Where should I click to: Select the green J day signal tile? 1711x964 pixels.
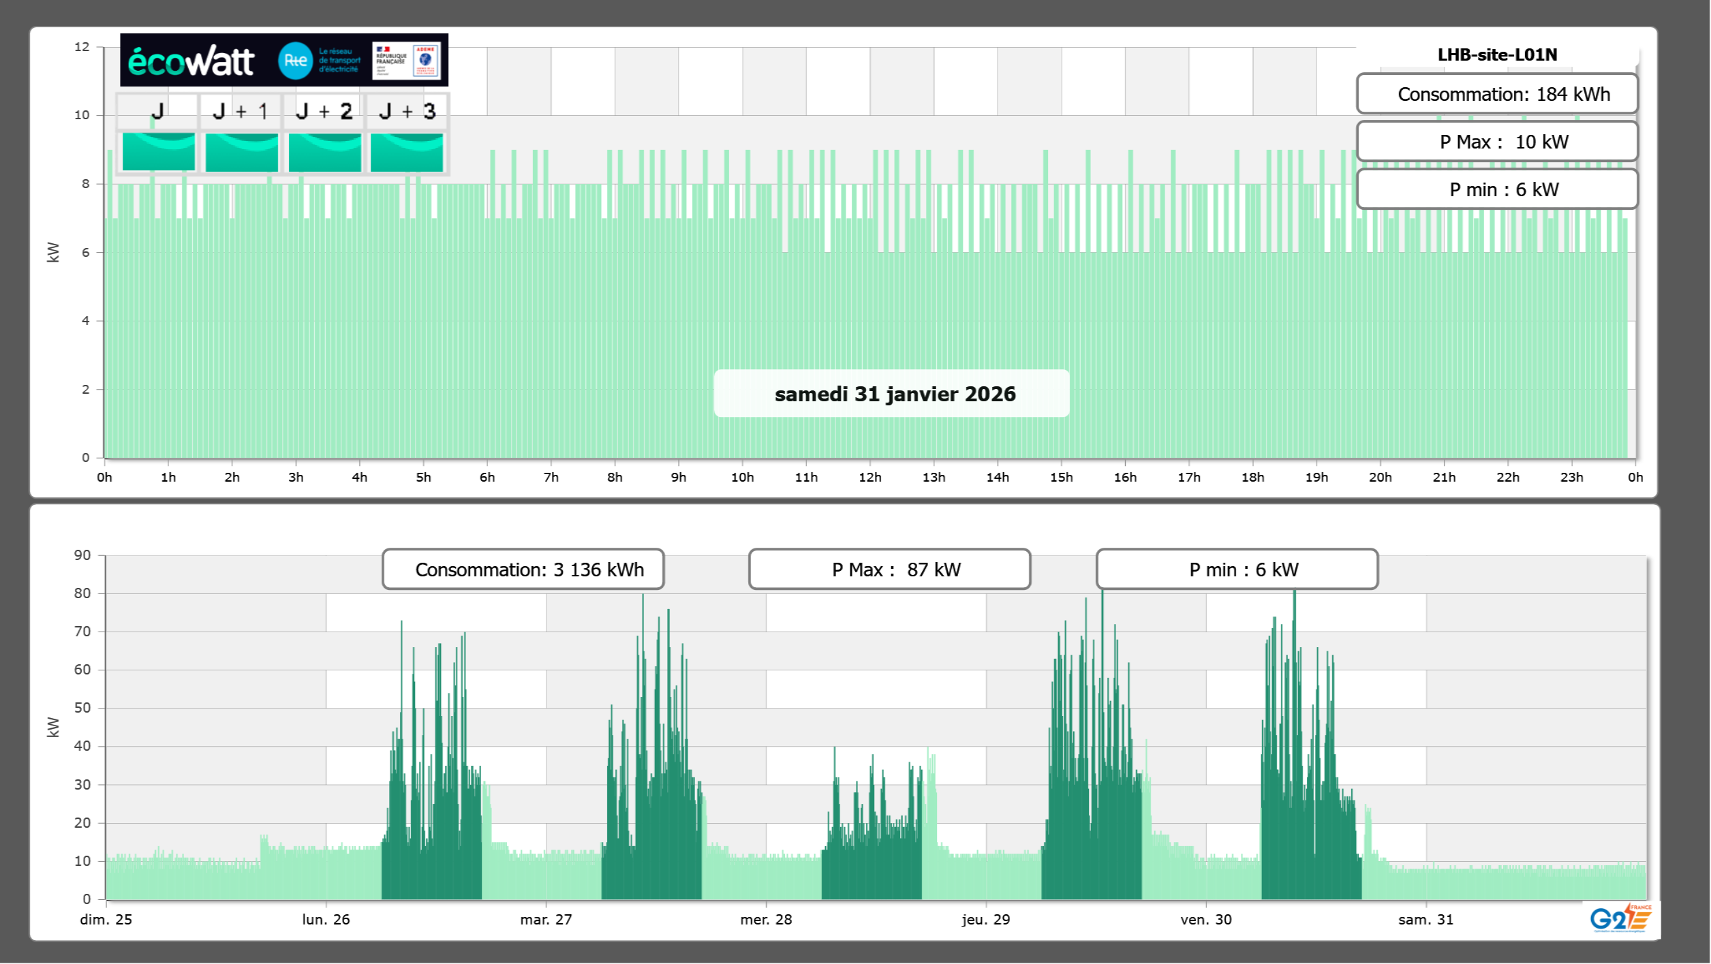[x=158, y=151]
